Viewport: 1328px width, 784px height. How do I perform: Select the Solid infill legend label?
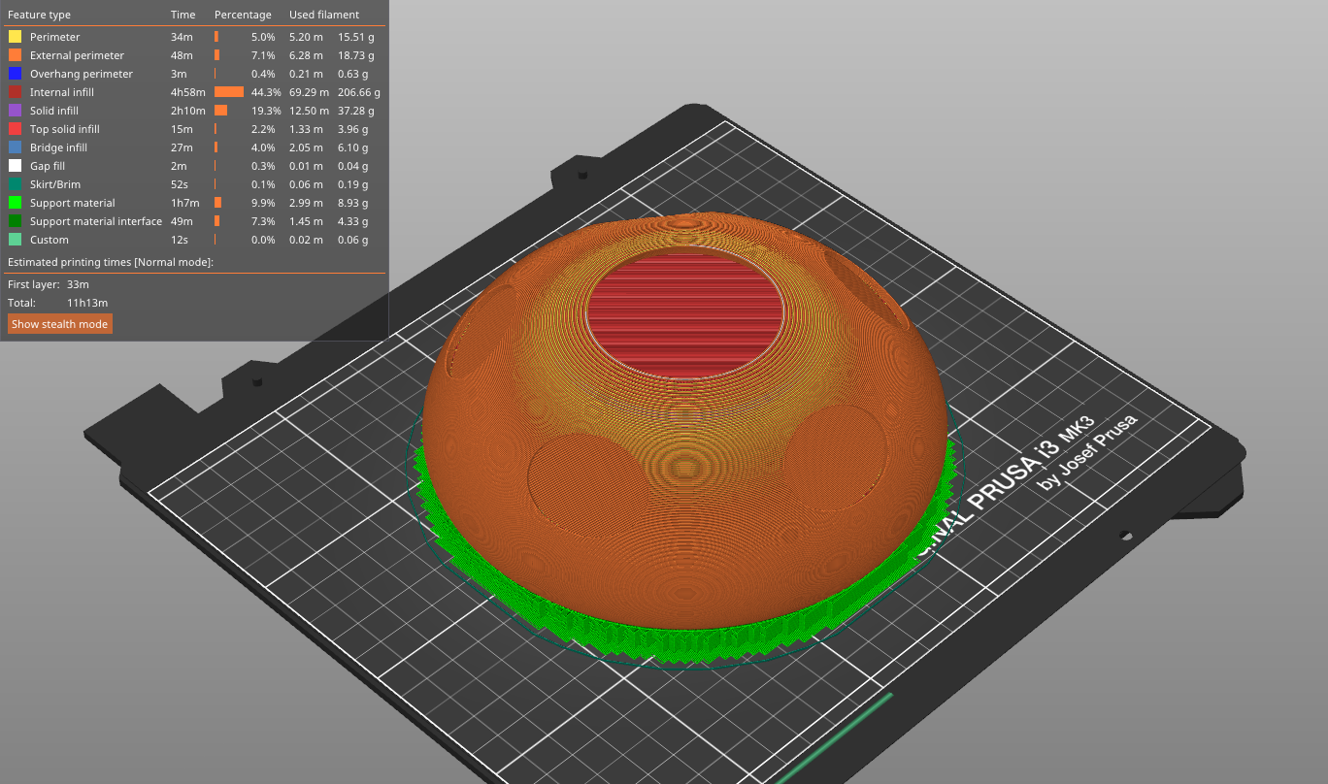point(54,111)
